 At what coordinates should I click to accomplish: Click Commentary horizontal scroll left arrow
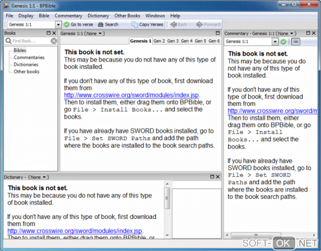(x=227, y=235)
